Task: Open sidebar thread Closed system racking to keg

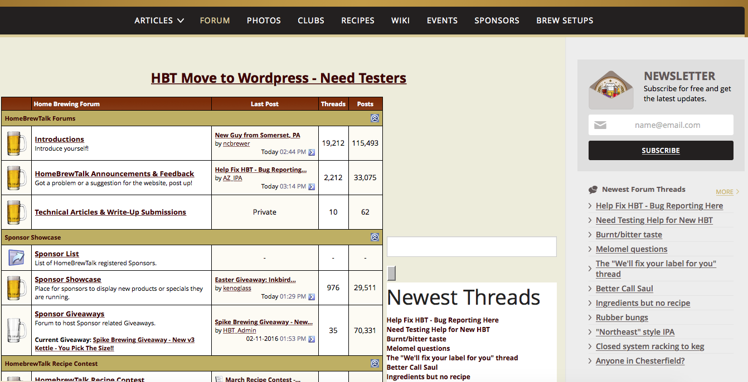Action: [650, 346]
